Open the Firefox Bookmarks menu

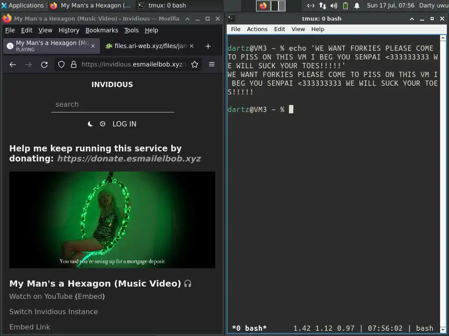[x=102, y=30]
